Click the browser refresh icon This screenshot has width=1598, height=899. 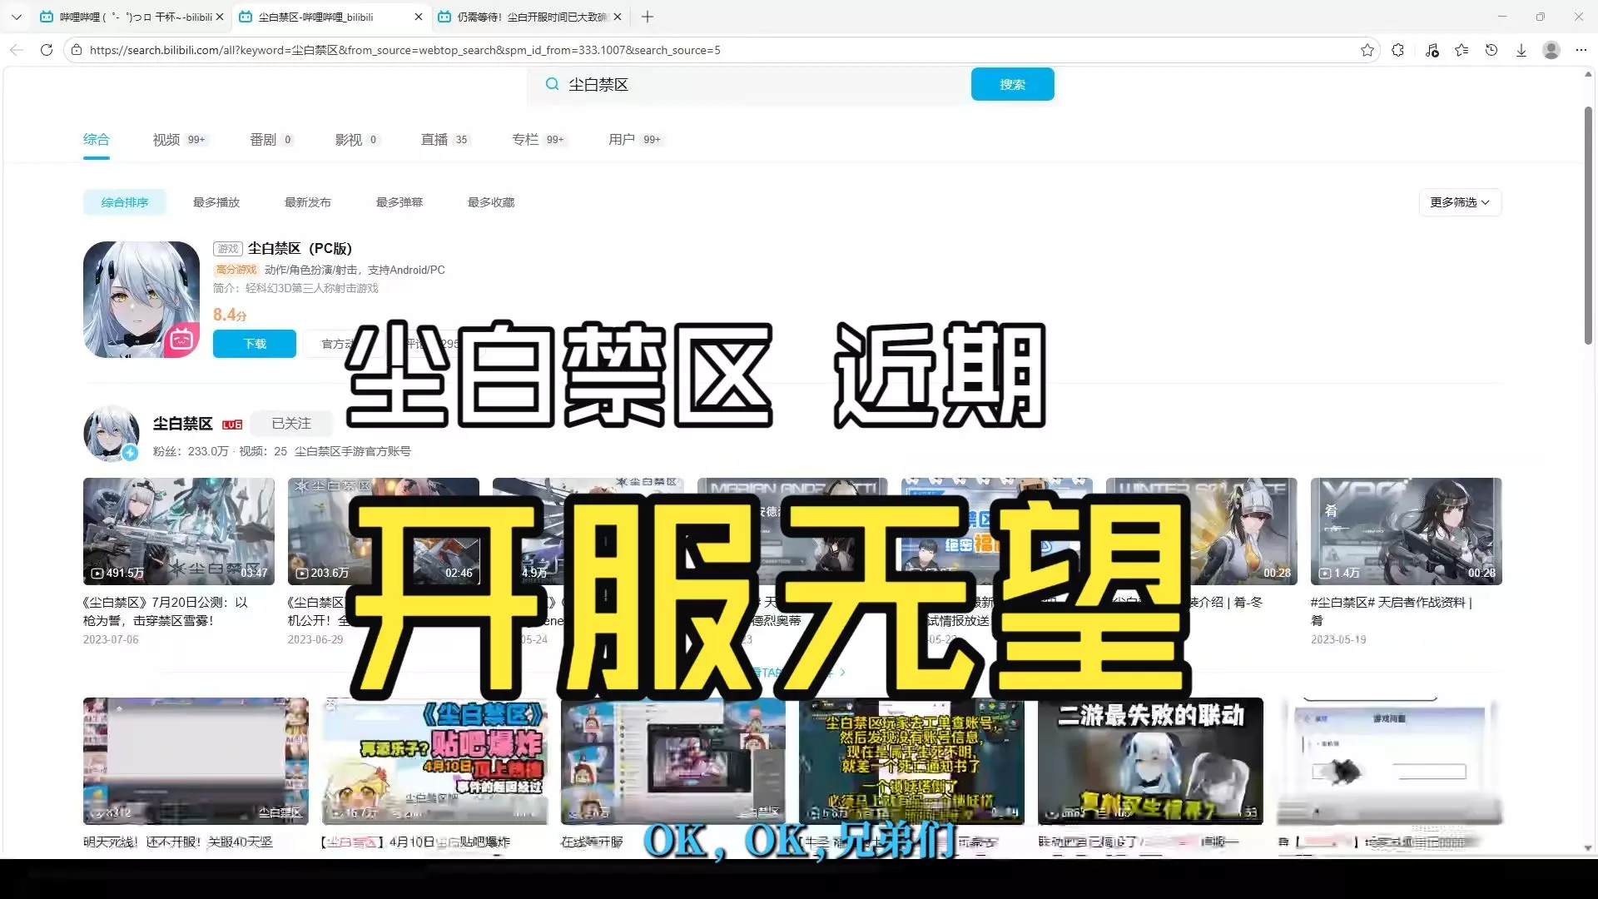click(47, 50)
